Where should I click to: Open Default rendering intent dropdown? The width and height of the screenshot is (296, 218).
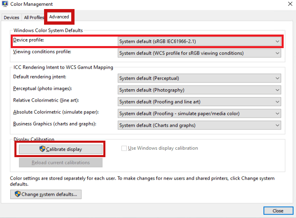pyautogui.click(x=199, y=78)
